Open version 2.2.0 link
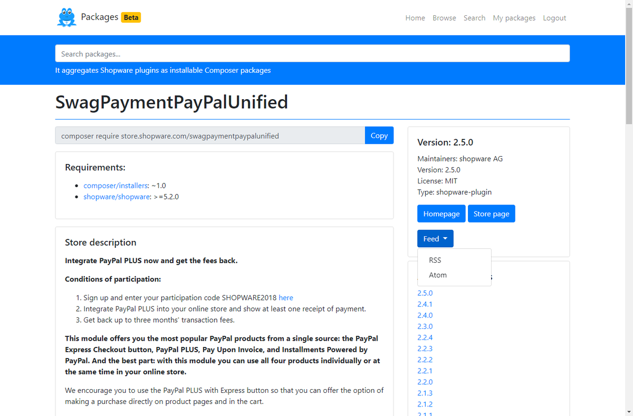The image size is (633, 416). 425,382
